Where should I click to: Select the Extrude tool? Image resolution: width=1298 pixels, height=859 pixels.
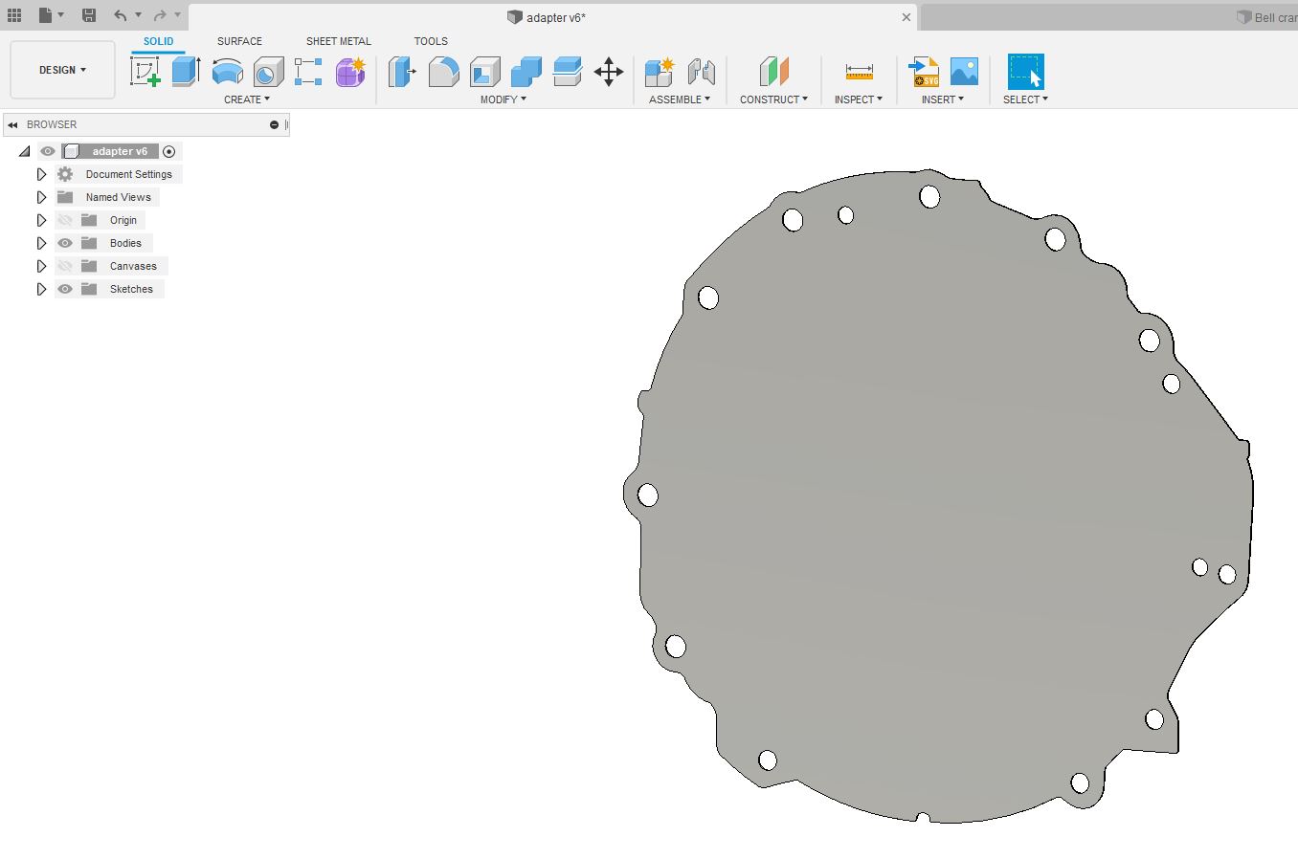click(x=186, y=72)
